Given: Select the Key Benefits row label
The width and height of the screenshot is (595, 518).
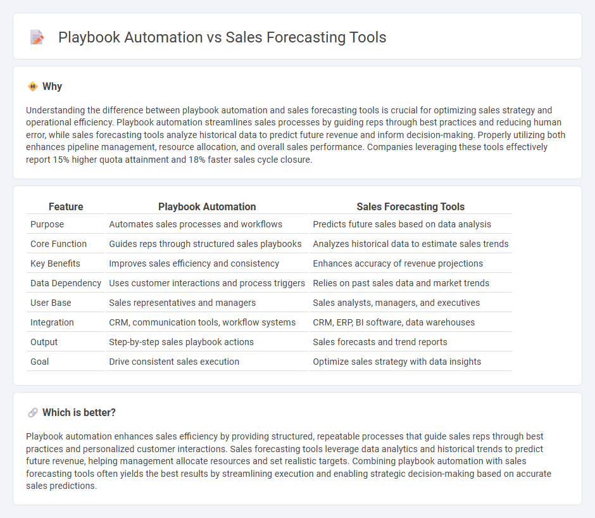Looking at the screenshot, I should pyautogui.click(x=55, y=263).
